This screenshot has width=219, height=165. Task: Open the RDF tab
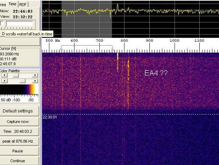click(23, 4)
